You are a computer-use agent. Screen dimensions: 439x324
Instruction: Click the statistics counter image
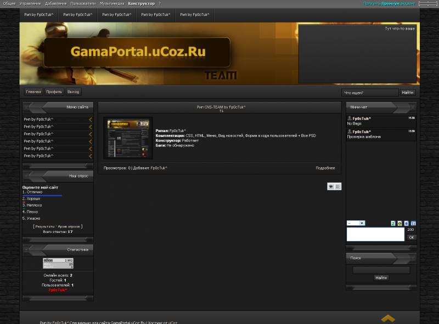coord(58,263)
